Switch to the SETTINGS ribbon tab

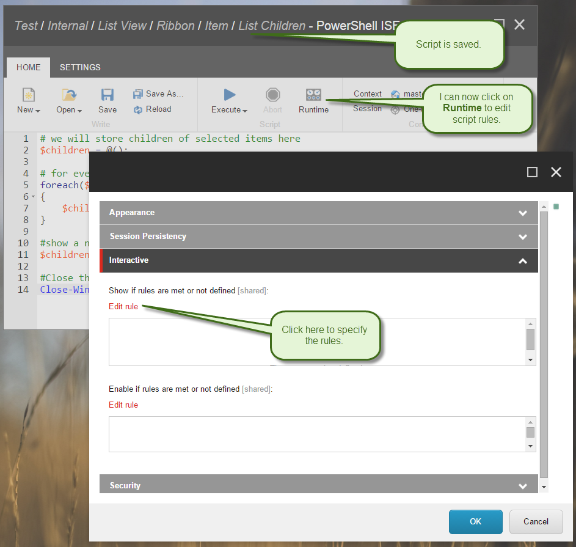pyautogui.click(x=80, y=67)
